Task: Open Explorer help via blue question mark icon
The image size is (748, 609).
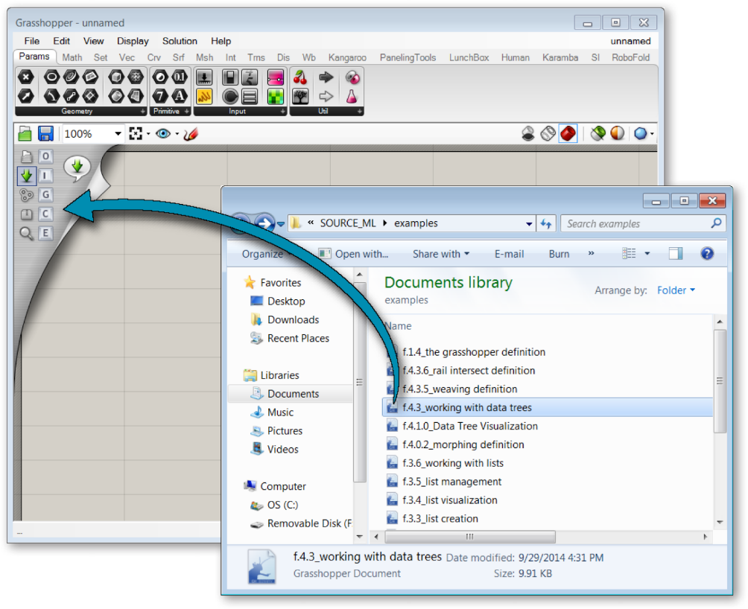Action: (707, 254)
